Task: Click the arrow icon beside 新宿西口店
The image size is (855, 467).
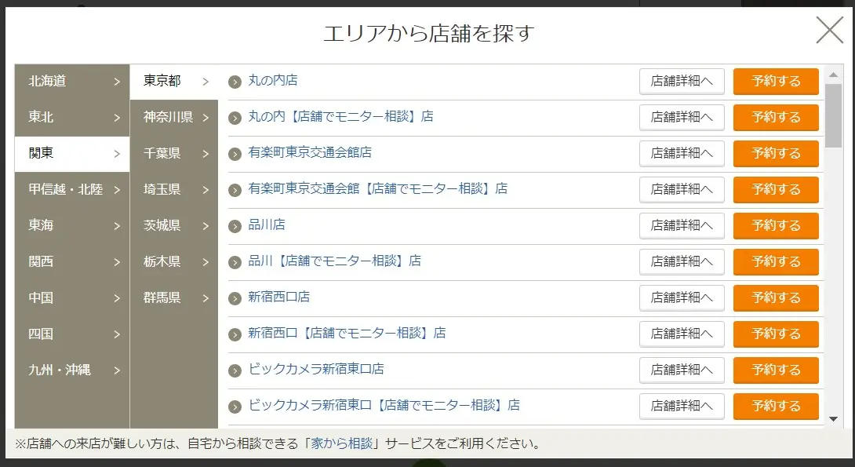Action: coord(235,298)
